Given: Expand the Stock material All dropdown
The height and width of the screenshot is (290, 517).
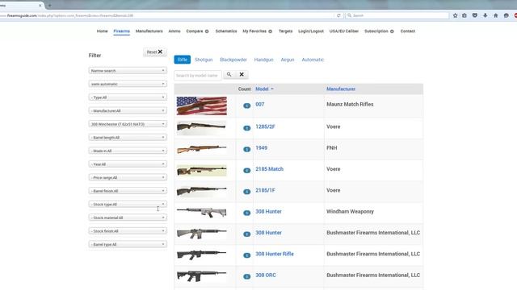Looking at the screenshot, I should (128, 217).
